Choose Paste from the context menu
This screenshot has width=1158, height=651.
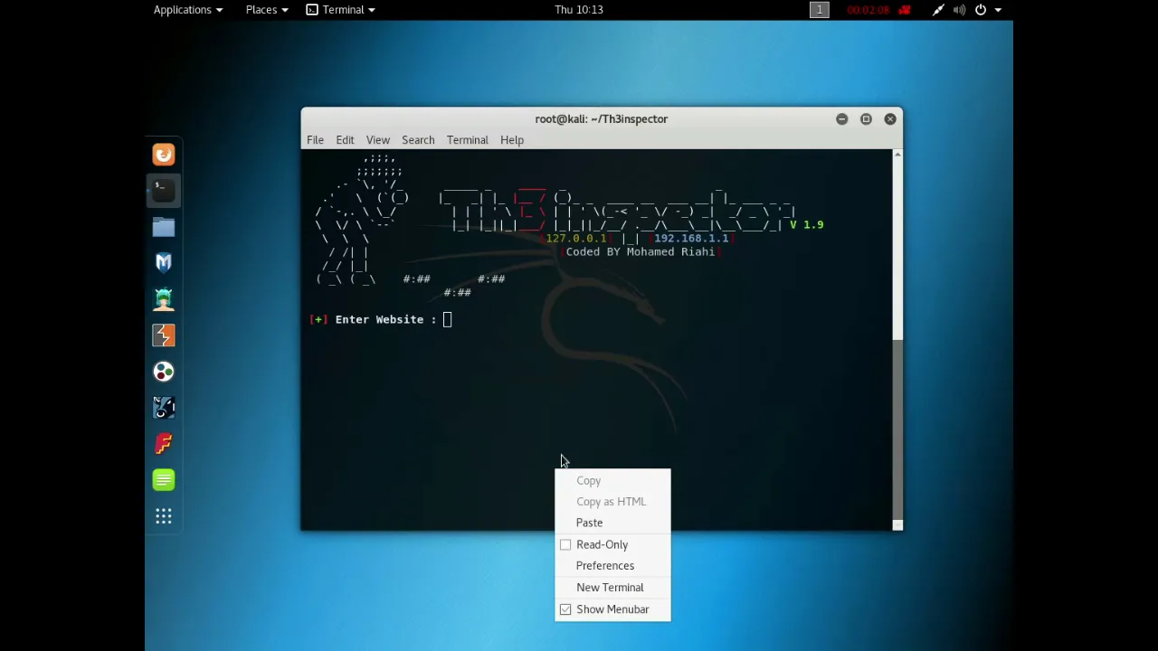(612, 523)
